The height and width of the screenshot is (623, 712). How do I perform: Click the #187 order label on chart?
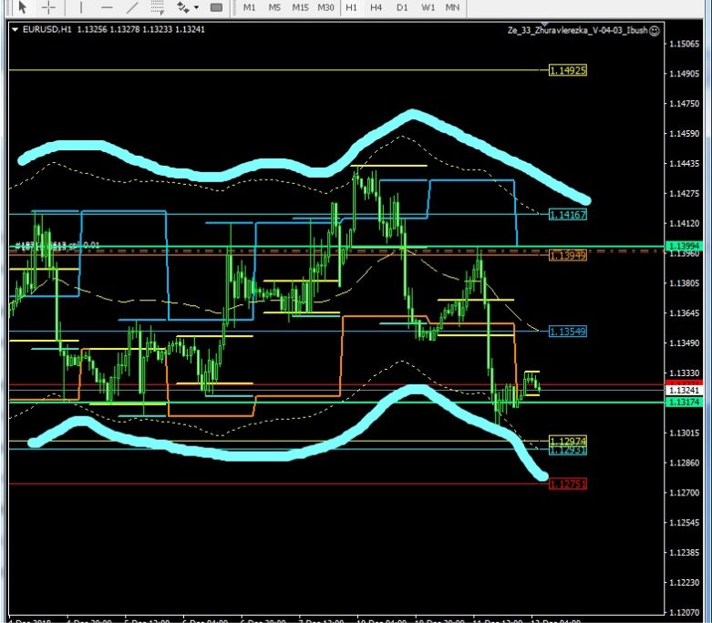57,246
